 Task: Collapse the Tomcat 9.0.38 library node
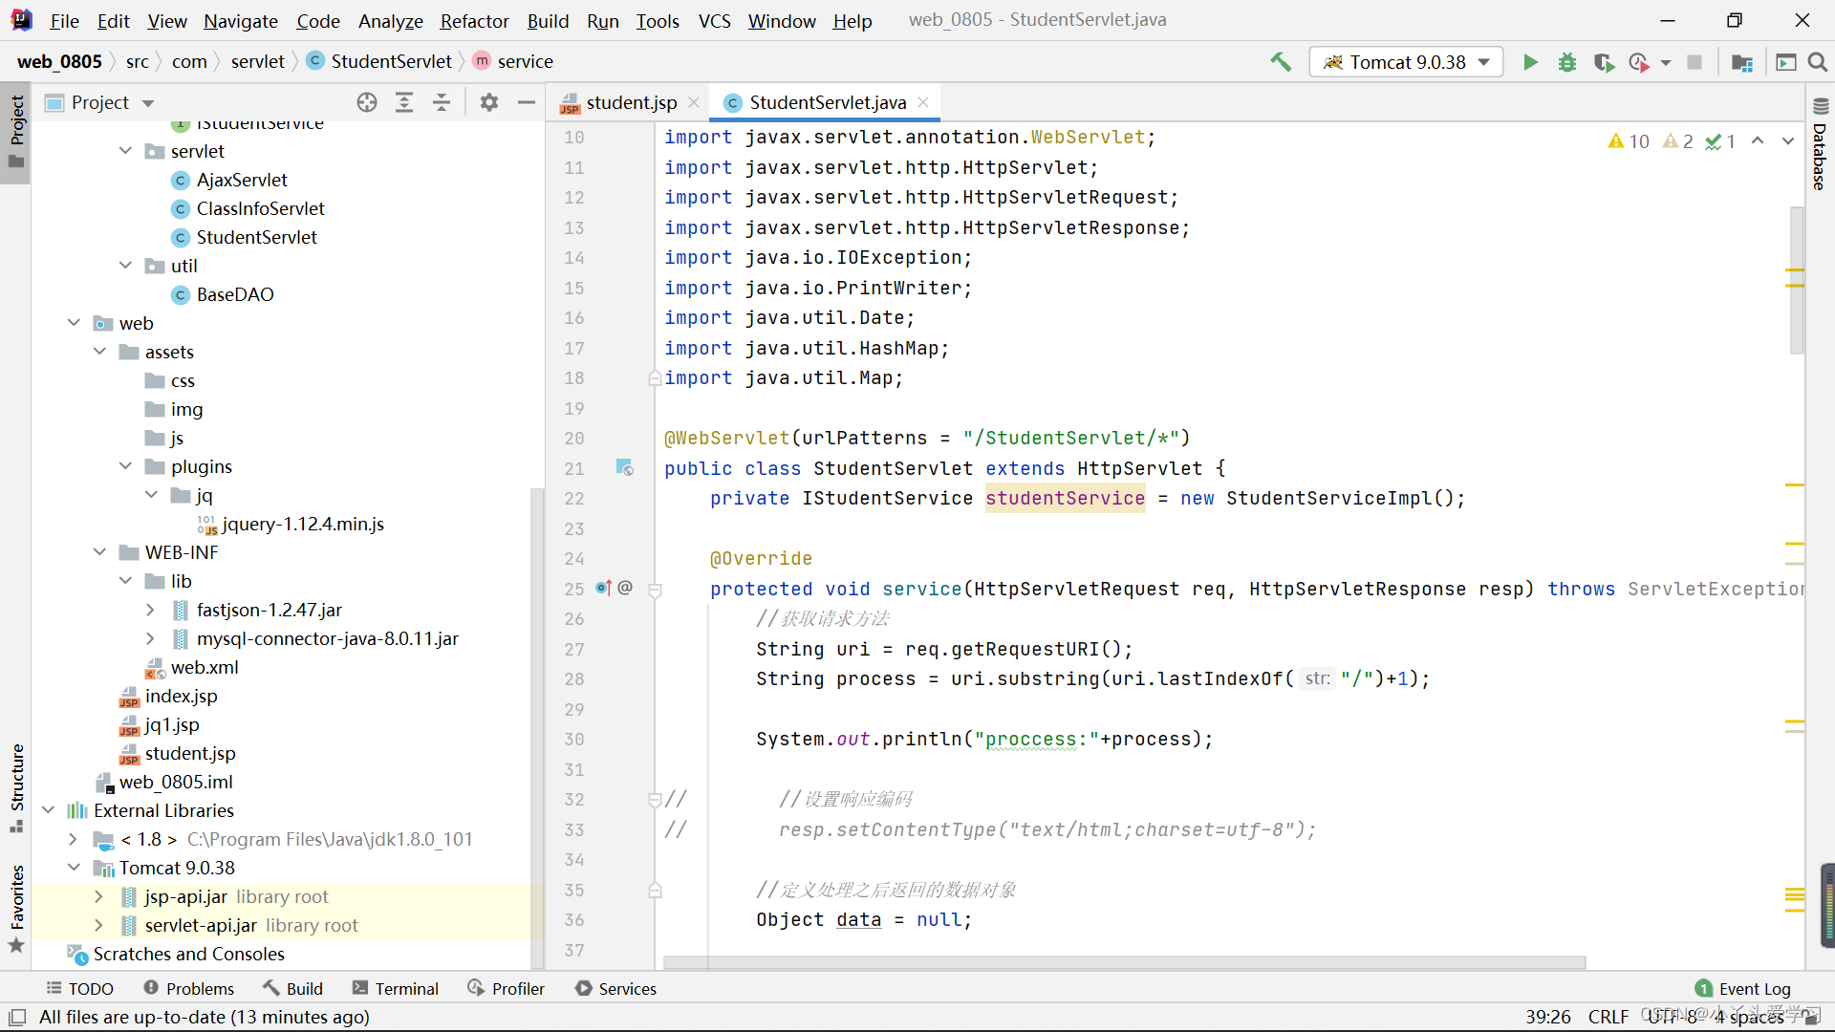(x=74, y=868)
